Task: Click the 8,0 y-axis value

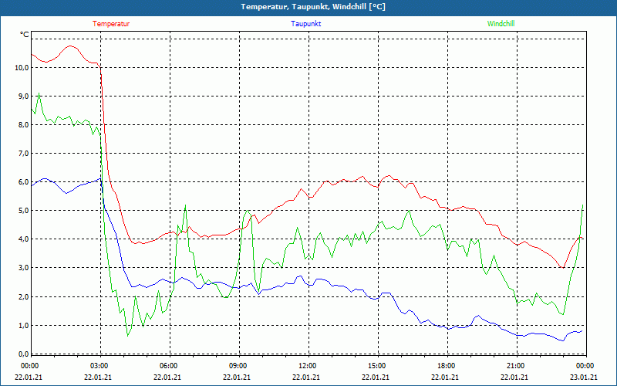Action: (23, 125)
